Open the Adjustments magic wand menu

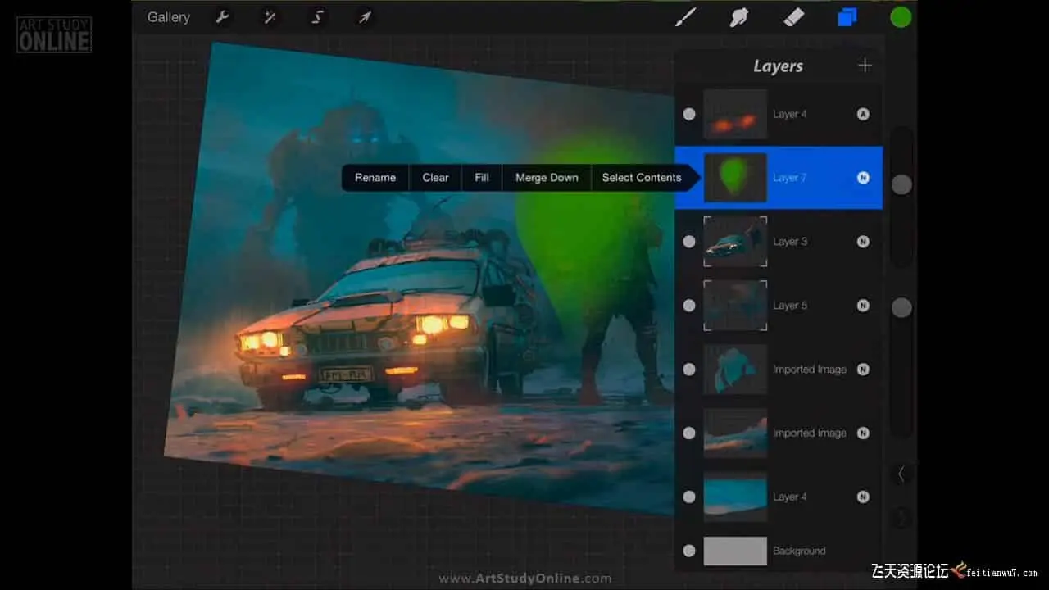click(270, 17)
